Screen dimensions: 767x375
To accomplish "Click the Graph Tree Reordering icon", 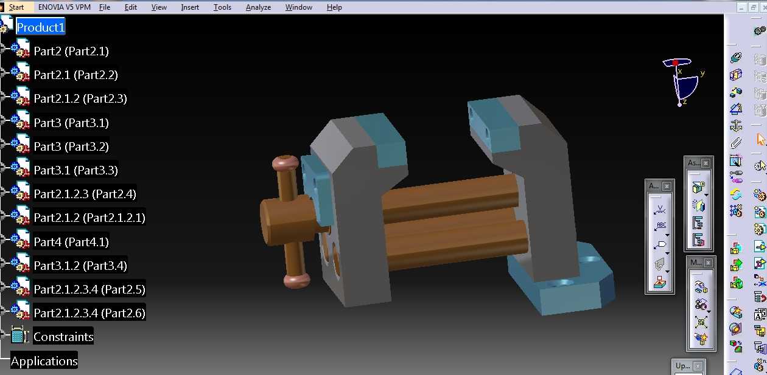I will pos(760,297).
